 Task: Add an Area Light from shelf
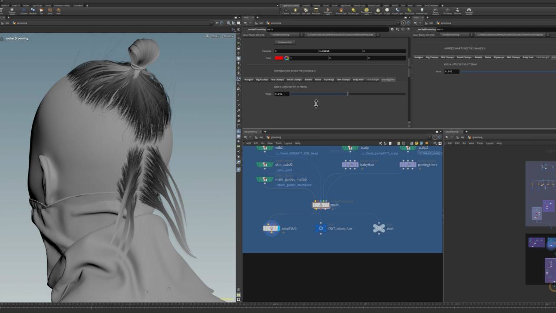pos(316,10)
